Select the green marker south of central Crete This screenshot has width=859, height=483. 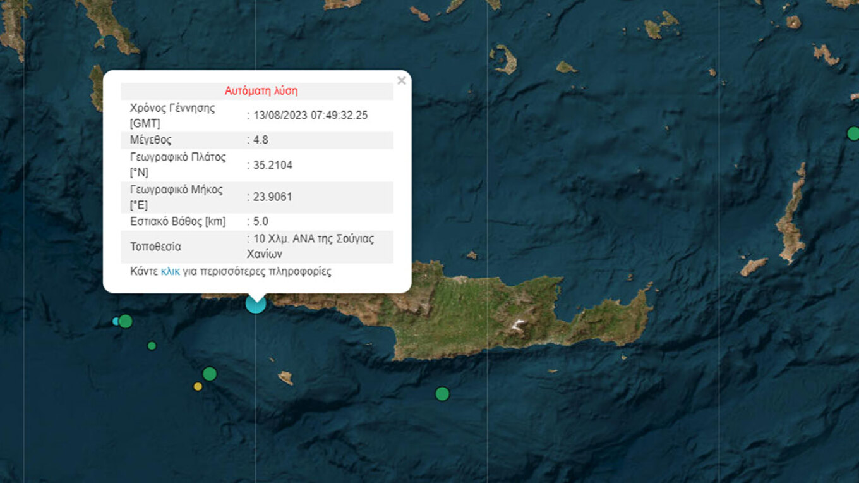[x=442, y=394]
